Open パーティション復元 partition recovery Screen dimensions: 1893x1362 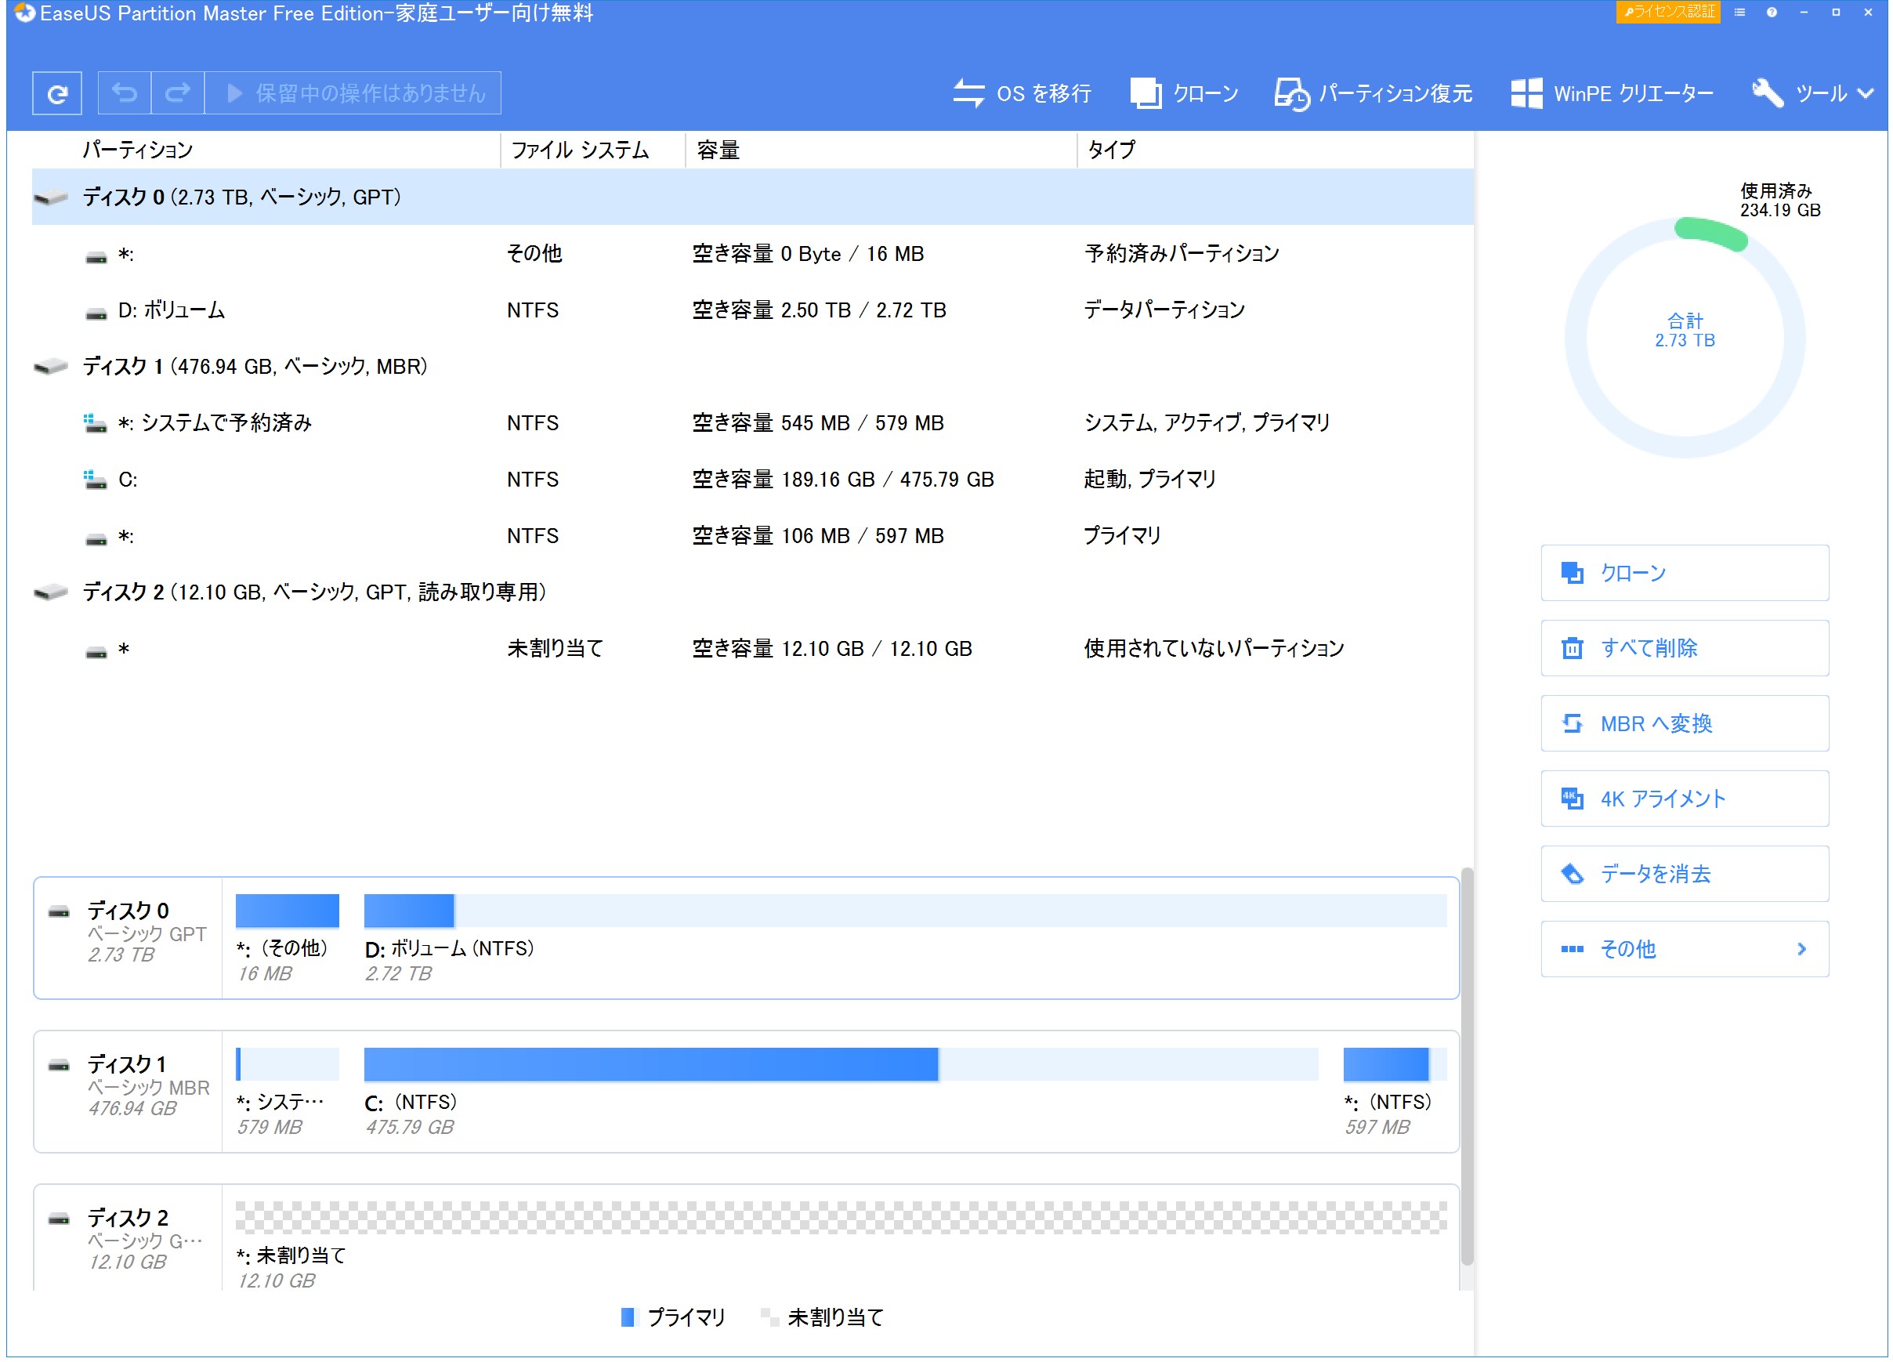click(1373, 92)
